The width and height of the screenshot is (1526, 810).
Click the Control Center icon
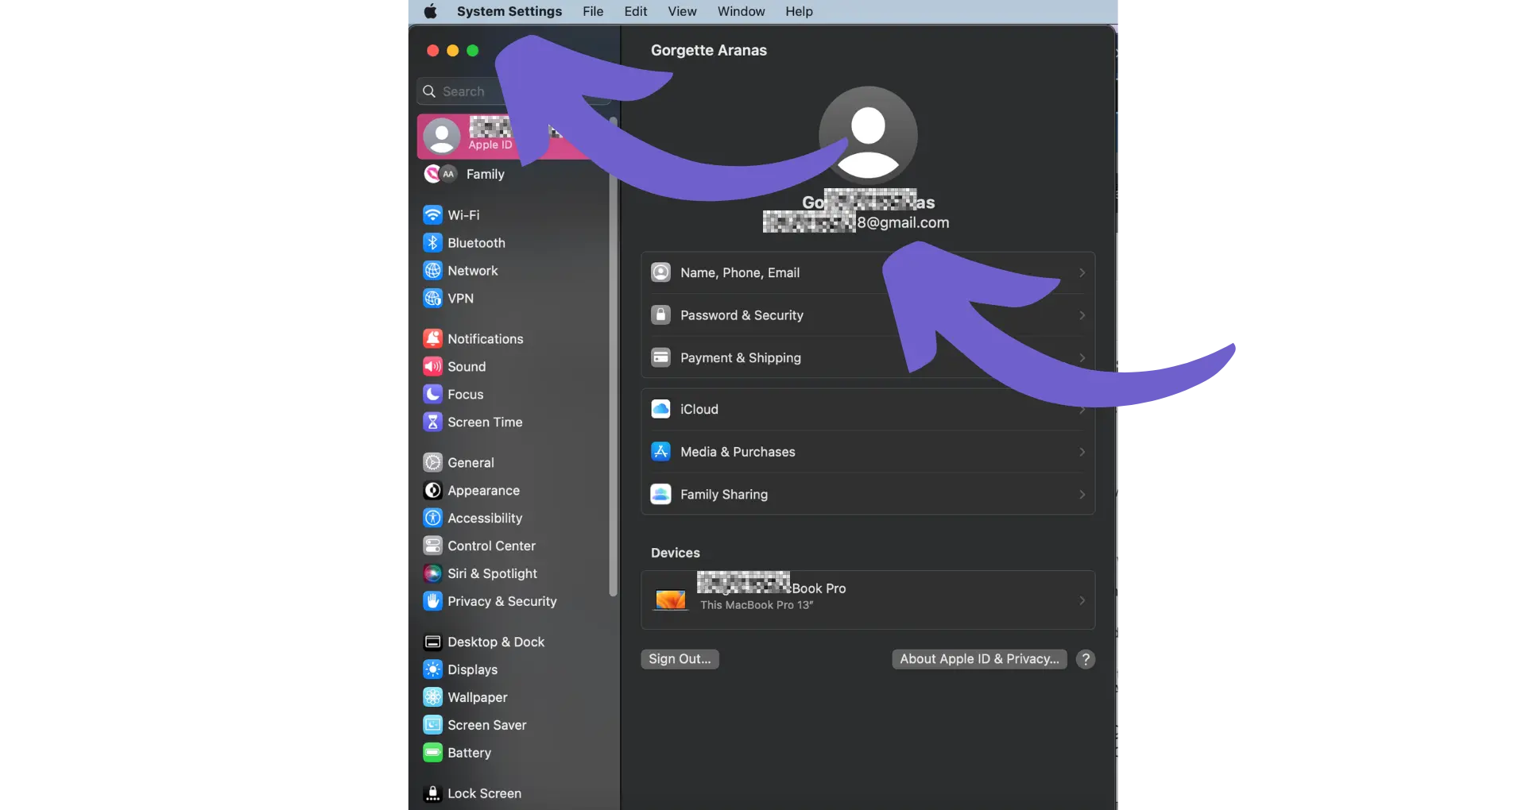[432, 546]
